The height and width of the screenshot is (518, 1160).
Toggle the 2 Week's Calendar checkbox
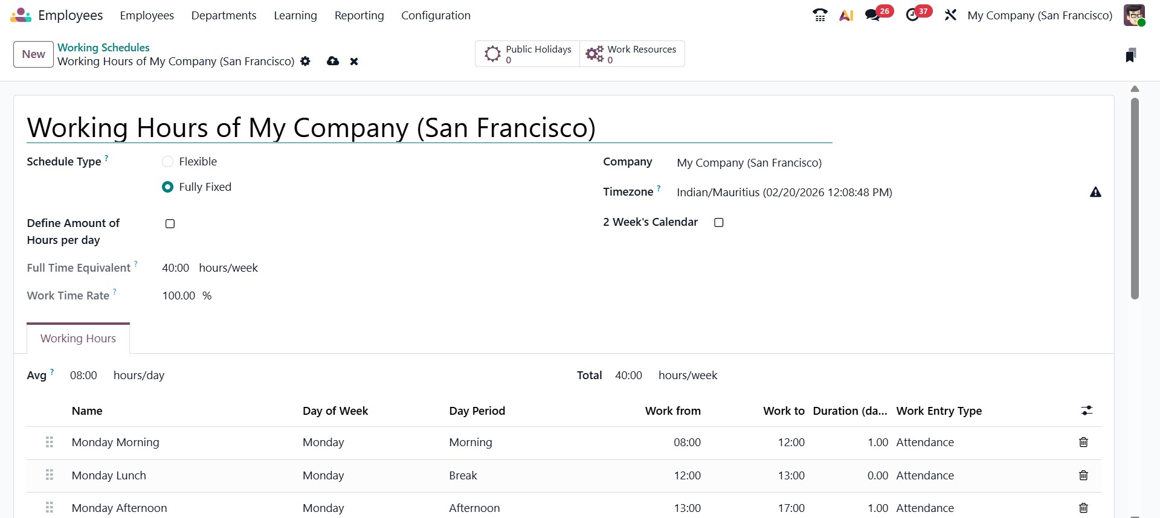point(719,223)
